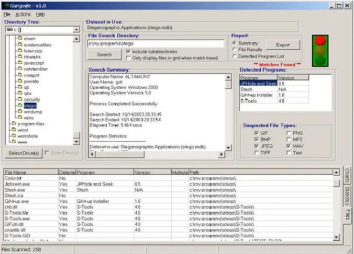Check the TIFF file type
The height and width of the screenshot is (254, 354).
pyautogui.click(x=256, y=153)
